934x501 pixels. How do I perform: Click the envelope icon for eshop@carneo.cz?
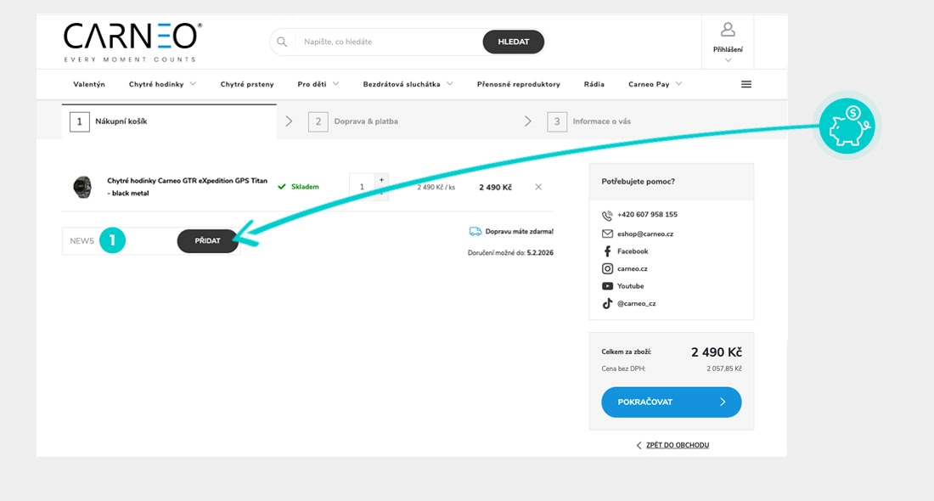tap(605, 232)
